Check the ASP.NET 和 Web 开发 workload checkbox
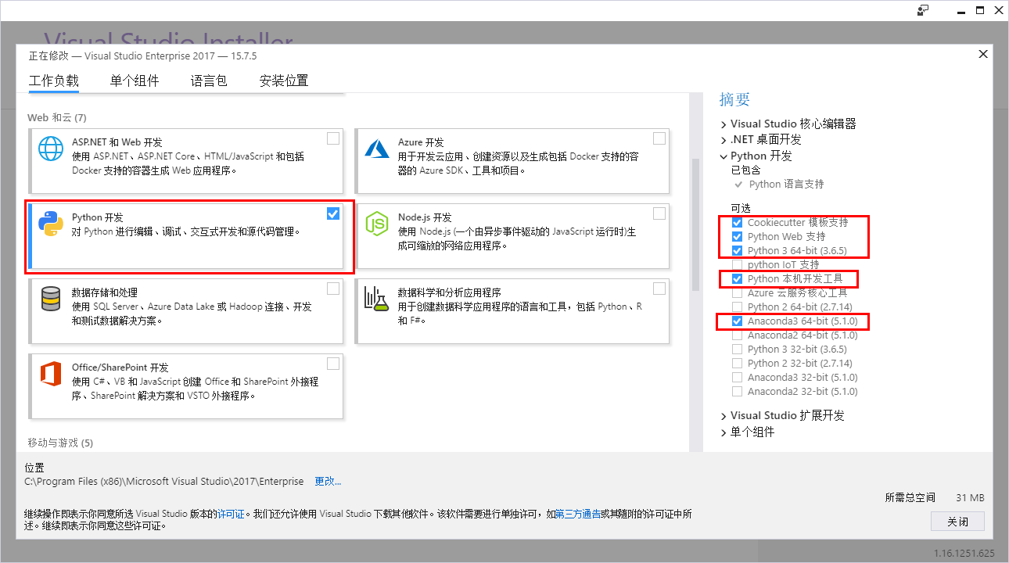Screen dimensions: 1009x563 click(333, 138)
